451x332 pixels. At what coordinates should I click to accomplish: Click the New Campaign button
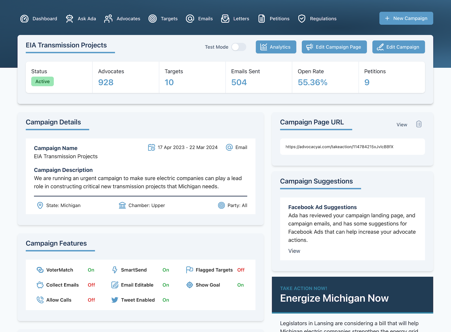(406, 18)
